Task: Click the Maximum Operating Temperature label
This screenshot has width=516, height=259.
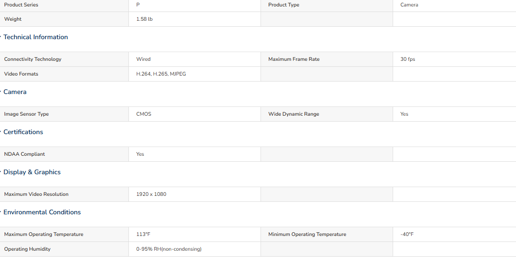Action: [43, 234]
